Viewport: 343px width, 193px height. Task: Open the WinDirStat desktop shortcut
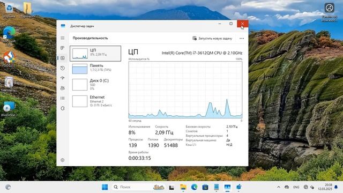click(9, 109)
